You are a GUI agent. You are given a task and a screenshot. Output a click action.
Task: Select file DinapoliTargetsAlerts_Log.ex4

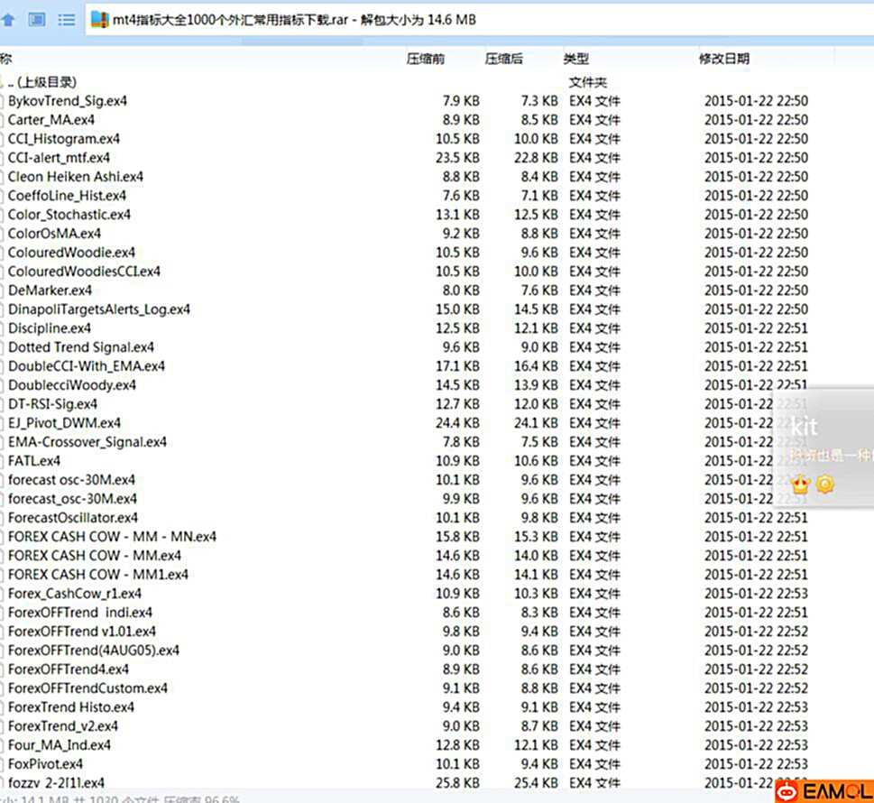tap(98, 309)
